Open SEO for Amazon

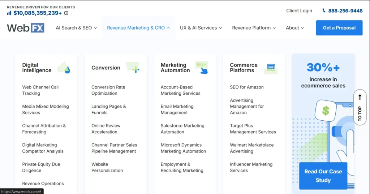click(x=246, y=87)
